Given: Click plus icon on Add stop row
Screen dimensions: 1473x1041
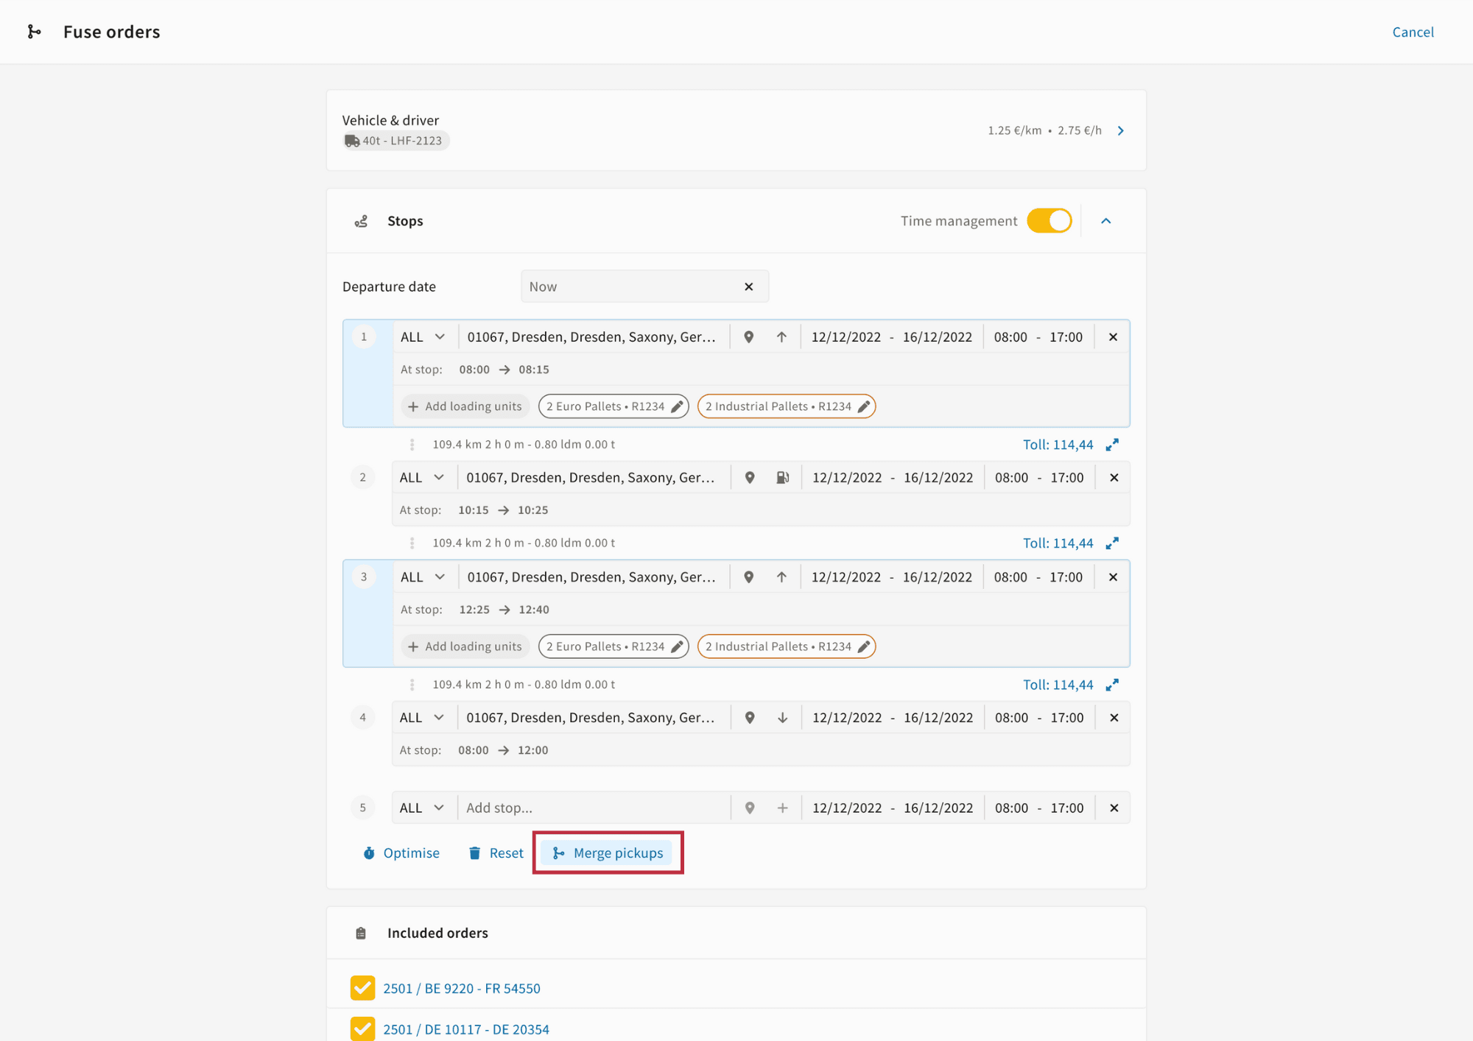Looking at the screenshot, I should point(782,808).
